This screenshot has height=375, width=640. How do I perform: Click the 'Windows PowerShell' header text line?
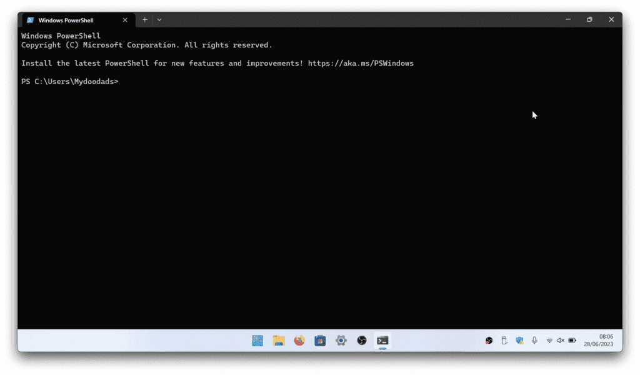61,36
